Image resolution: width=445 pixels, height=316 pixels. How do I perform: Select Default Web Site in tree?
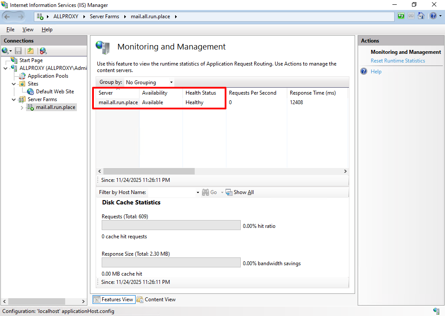pos(55,92)
